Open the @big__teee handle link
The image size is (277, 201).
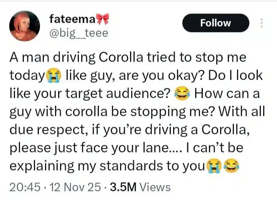pos(79,34)
